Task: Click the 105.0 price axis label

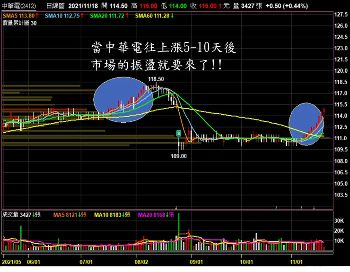Action: 341,184
